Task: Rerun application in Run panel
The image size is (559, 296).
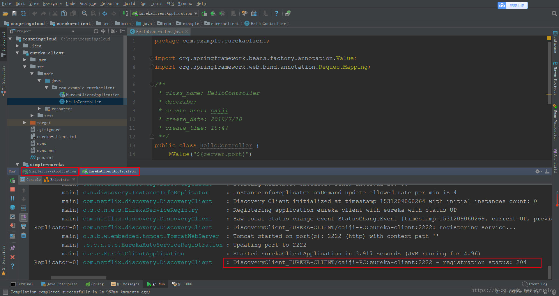Action: click(x=13, y=181)
